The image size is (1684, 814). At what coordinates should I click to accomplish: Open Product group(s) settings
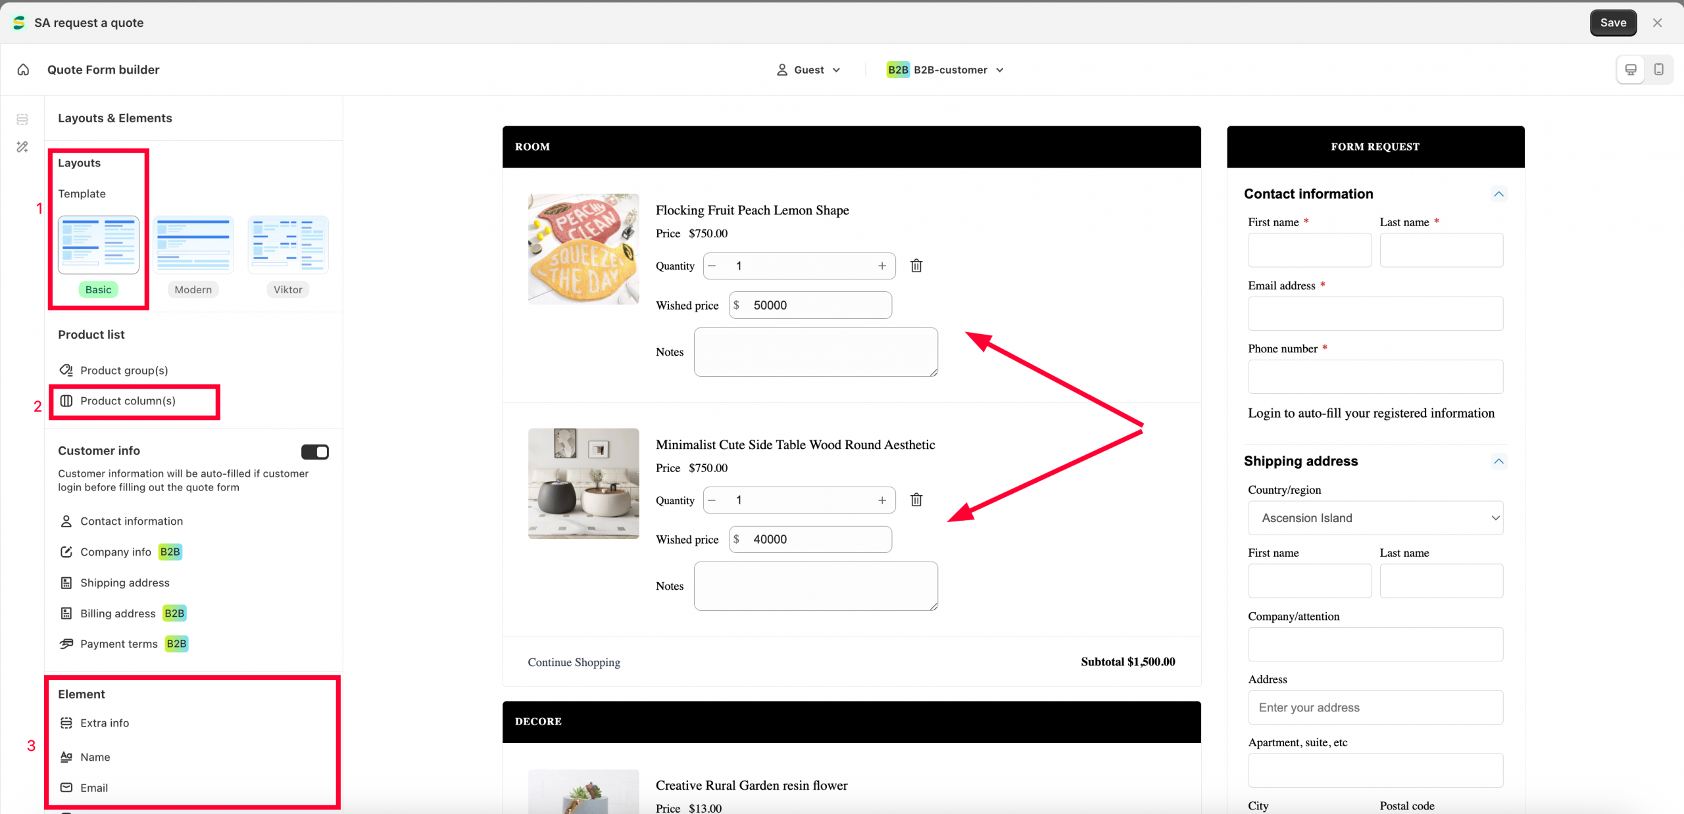tap(124, 370)
